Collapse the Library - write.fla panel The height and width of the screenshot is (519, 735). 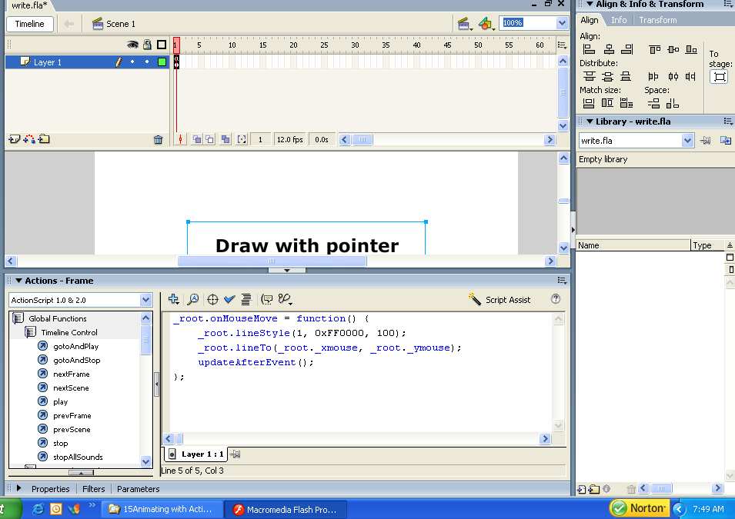(x=590, y=121)
